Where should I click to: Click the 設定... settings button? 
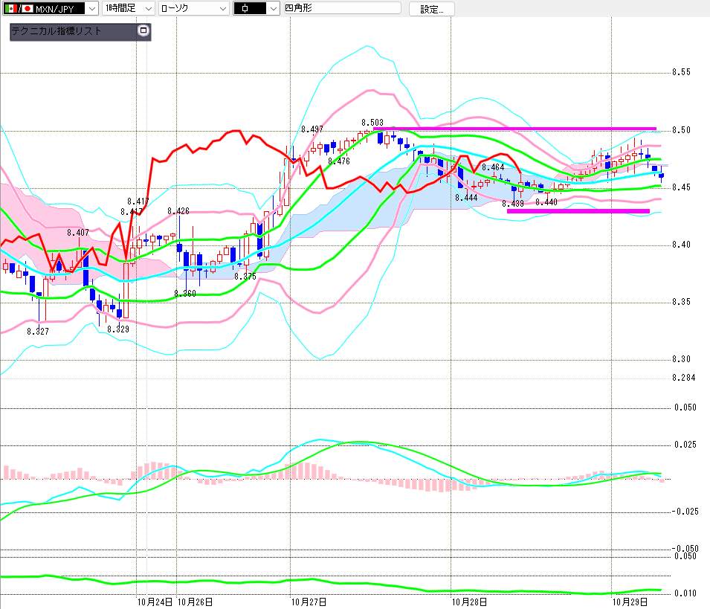(431, 9)
